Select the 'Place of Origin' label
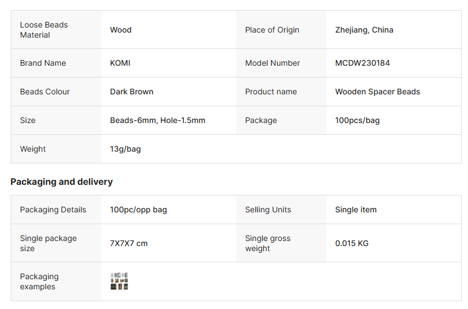 coord(272,30)
